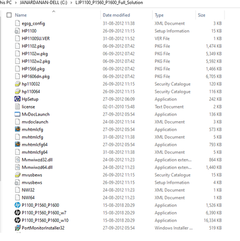Tick the select-all checkbox beside Name
Image resolution: width=240 pixels, height=241 pixels.
pyautogui.click(x=9, y=15)
